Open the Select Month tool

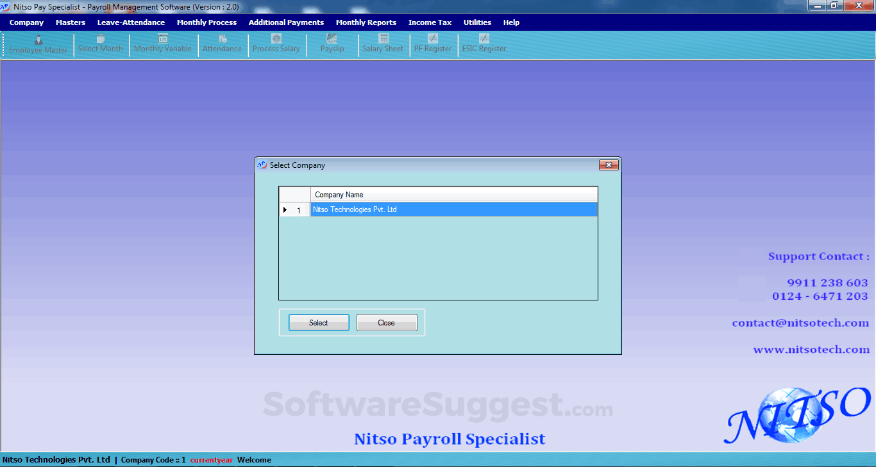[x=101, y=44]
